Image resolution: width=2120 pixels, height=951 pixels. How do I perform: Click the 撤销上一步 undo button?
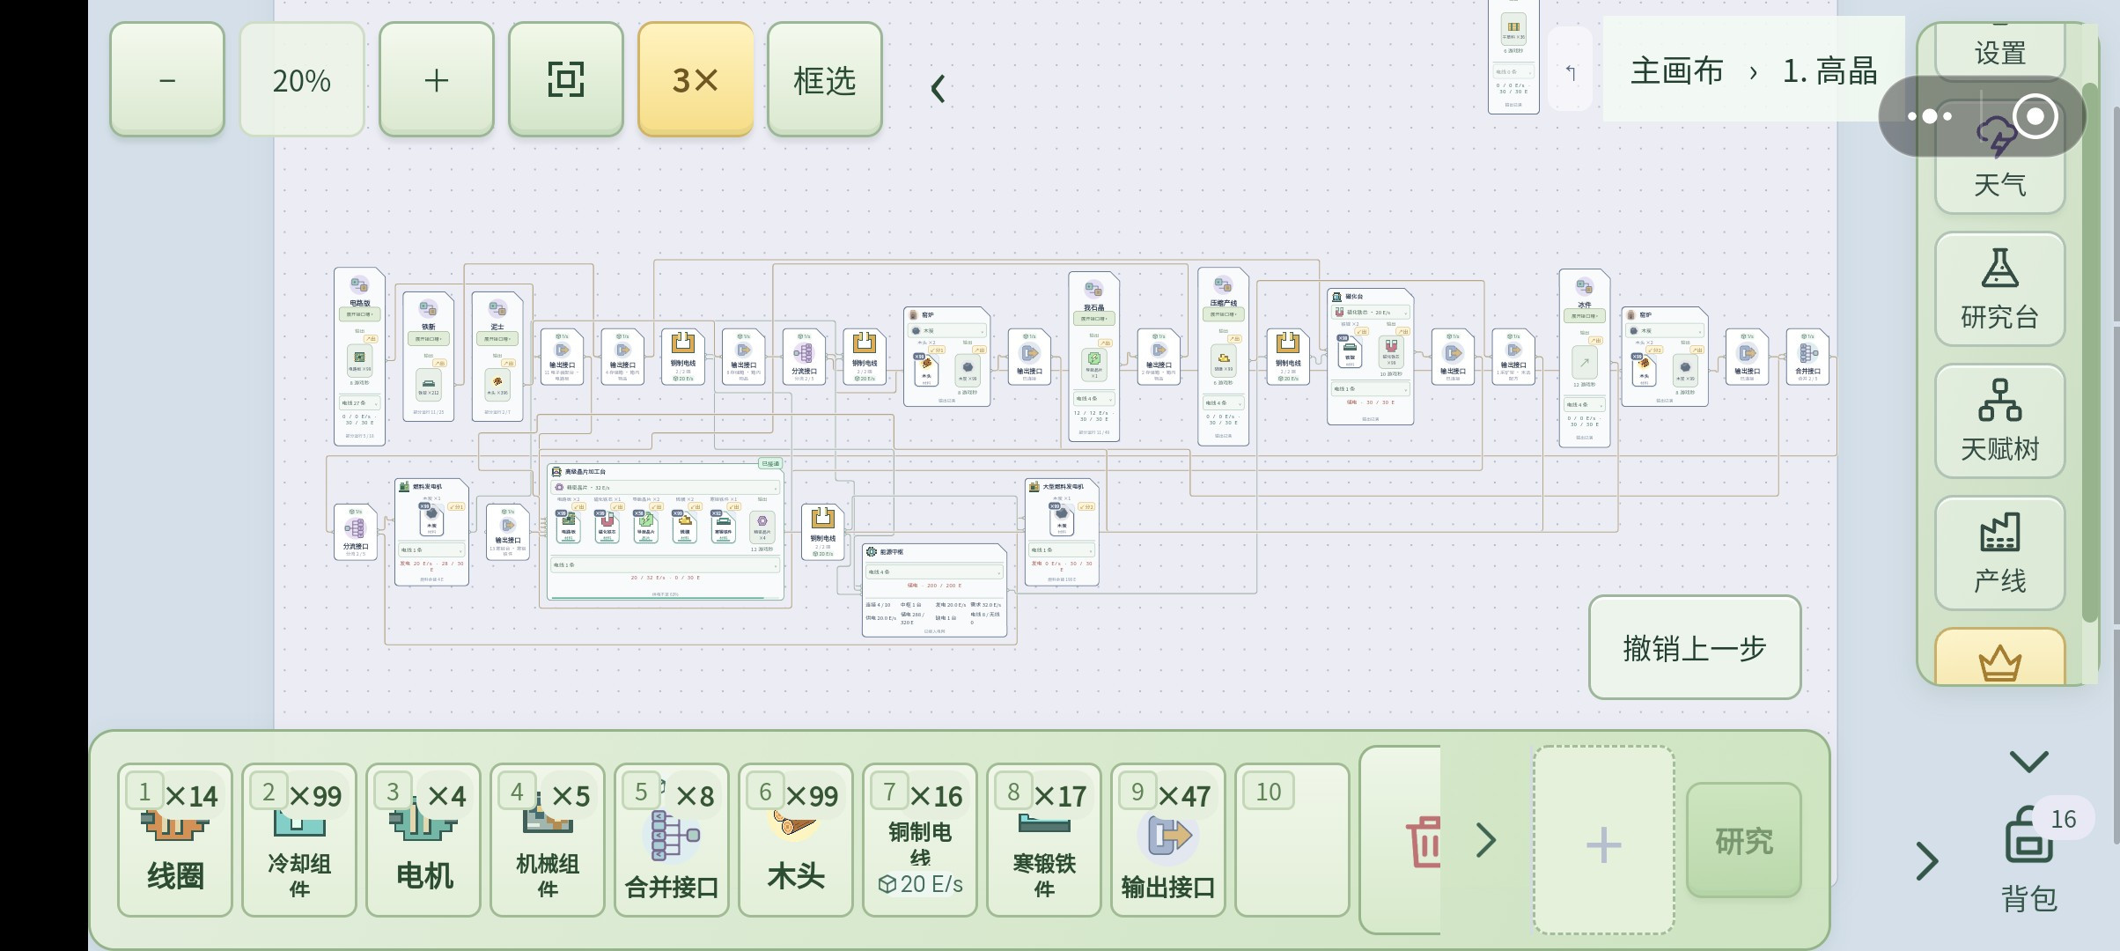point(1695,647)
